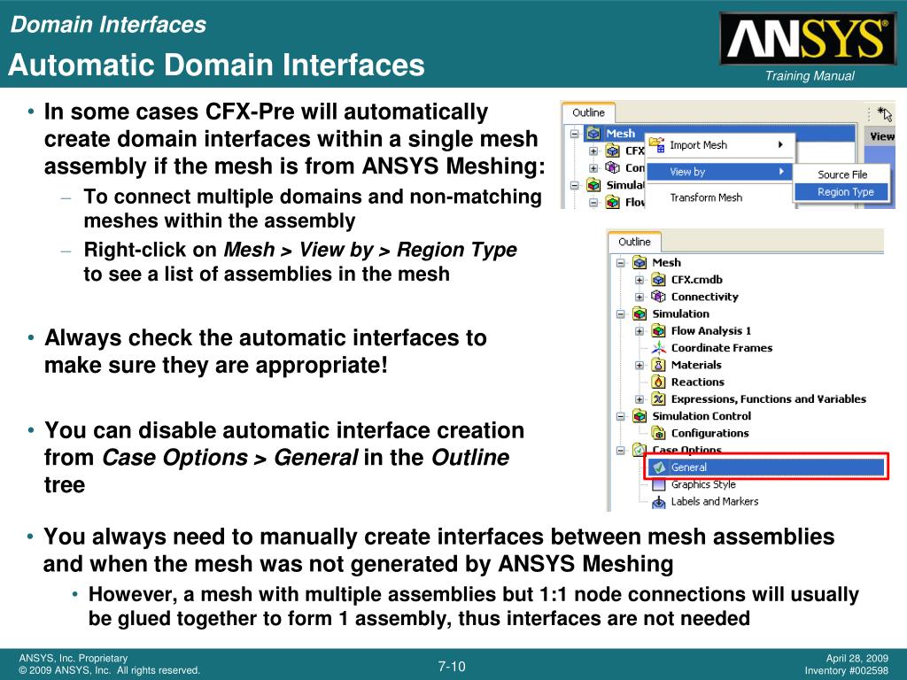Screen dimensions: 907x680
Task: Expand the Flow Analysis 1 node
Action: pos(640,331)
